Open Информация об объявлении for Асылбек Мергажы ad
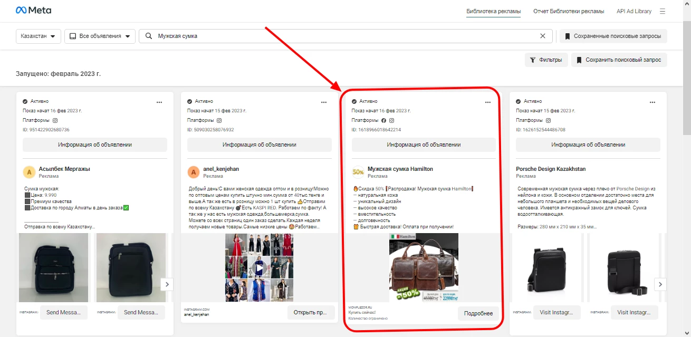 pos(95,145)
